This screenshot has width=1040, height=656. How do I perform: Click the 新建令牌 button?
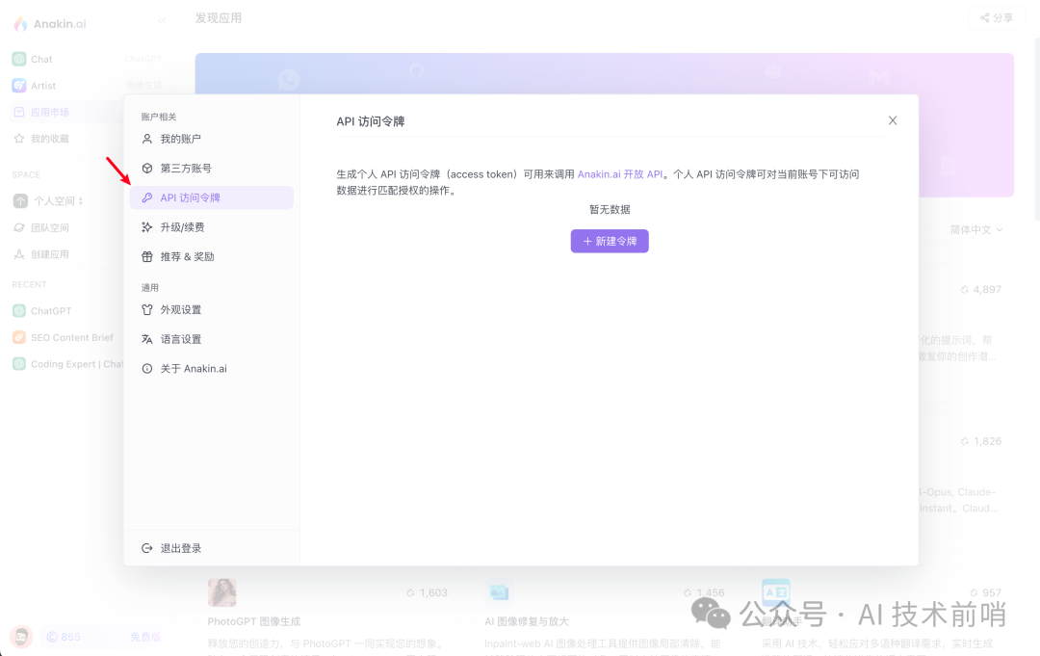click(x=610, y=241)
